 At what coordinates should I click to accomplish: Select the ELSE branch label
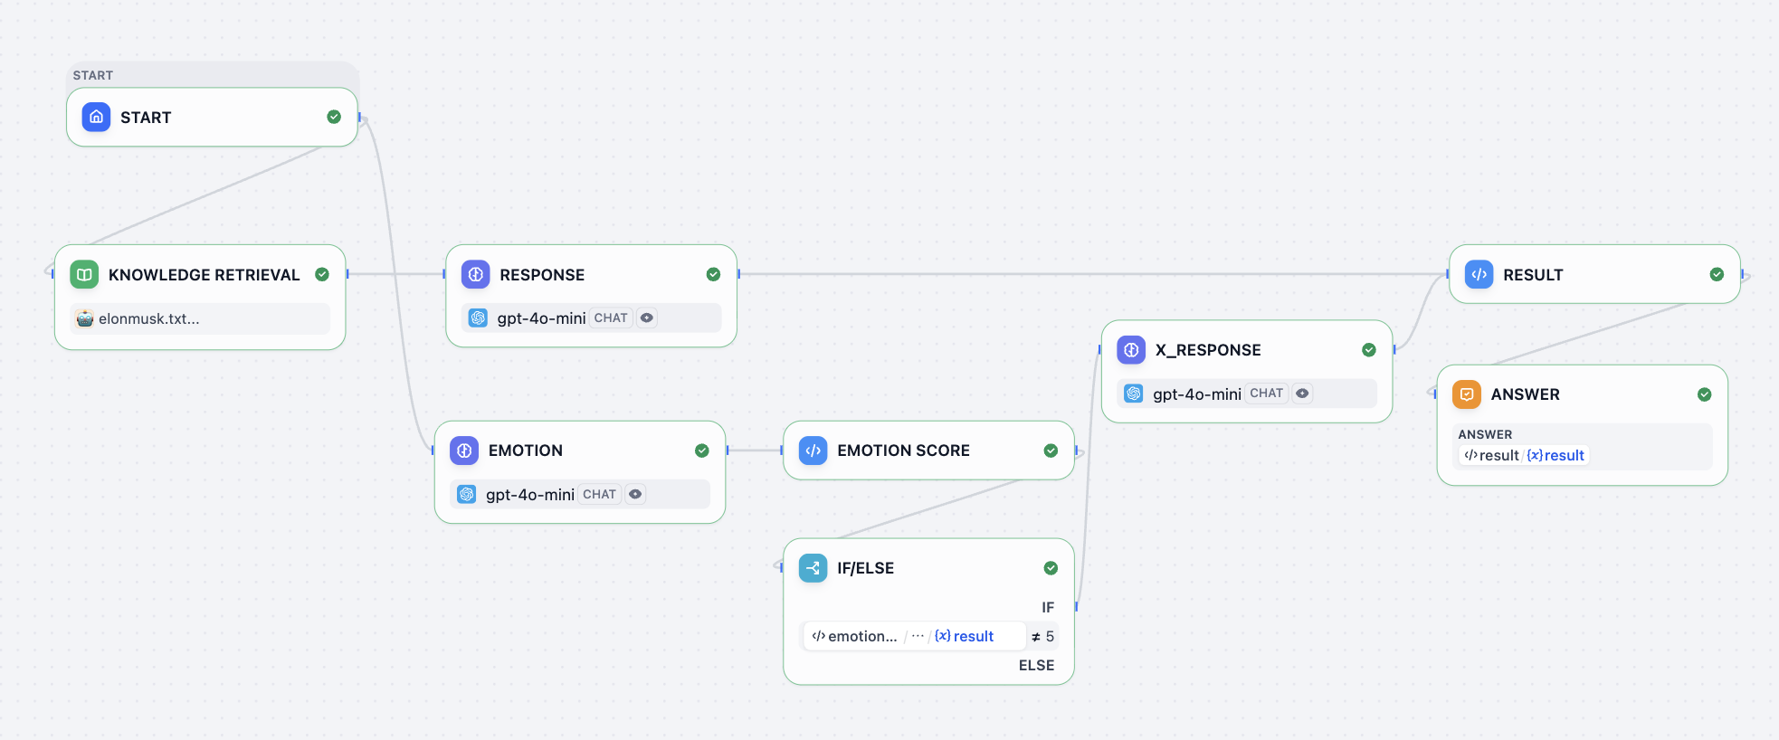point(1036,665)
